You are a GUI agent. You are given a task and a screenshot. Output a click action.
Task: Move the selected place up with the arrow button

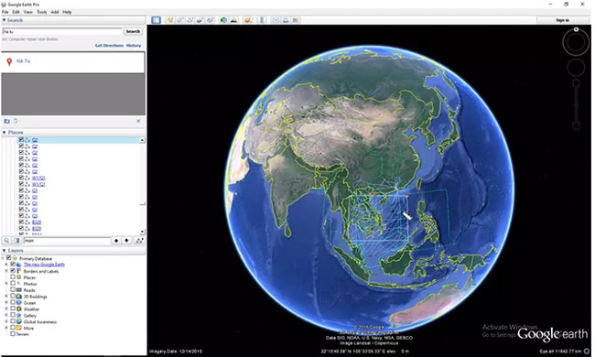coord(116,241)
